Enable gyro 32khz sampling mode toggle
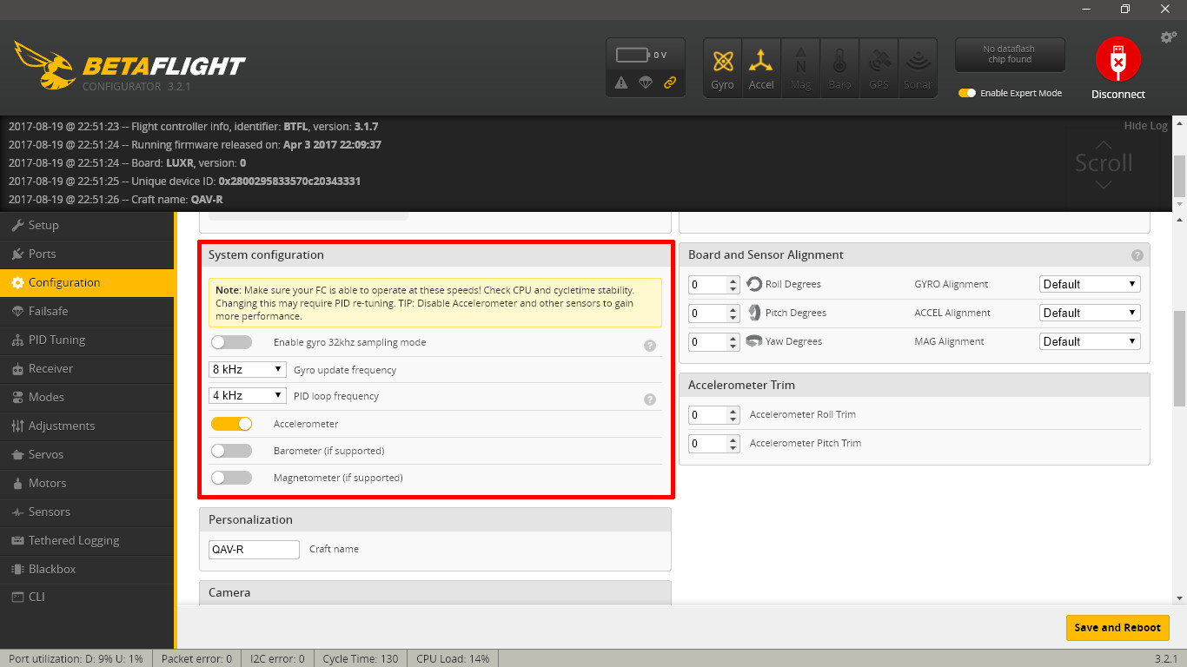The image size is (1187, 667). [231, 342]
